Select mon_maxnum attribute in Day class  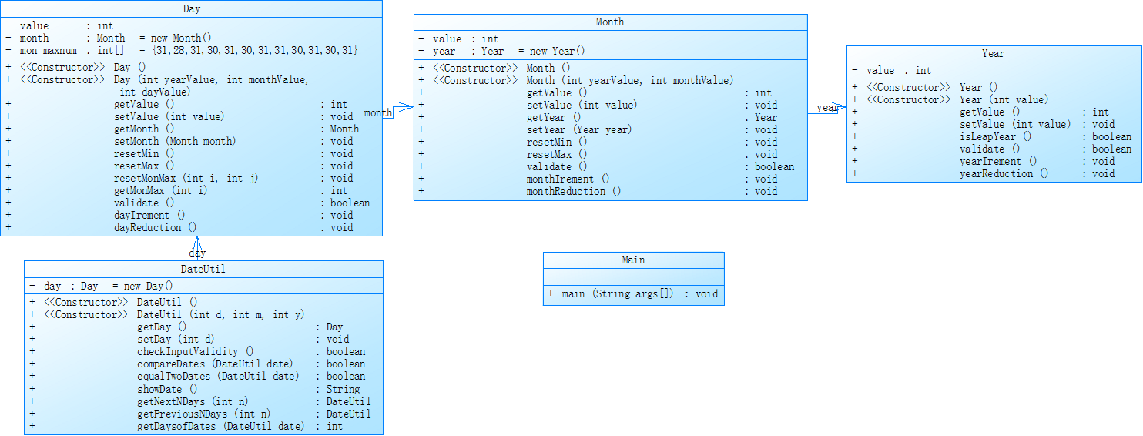pyautogui.click(x=181, y=50)
